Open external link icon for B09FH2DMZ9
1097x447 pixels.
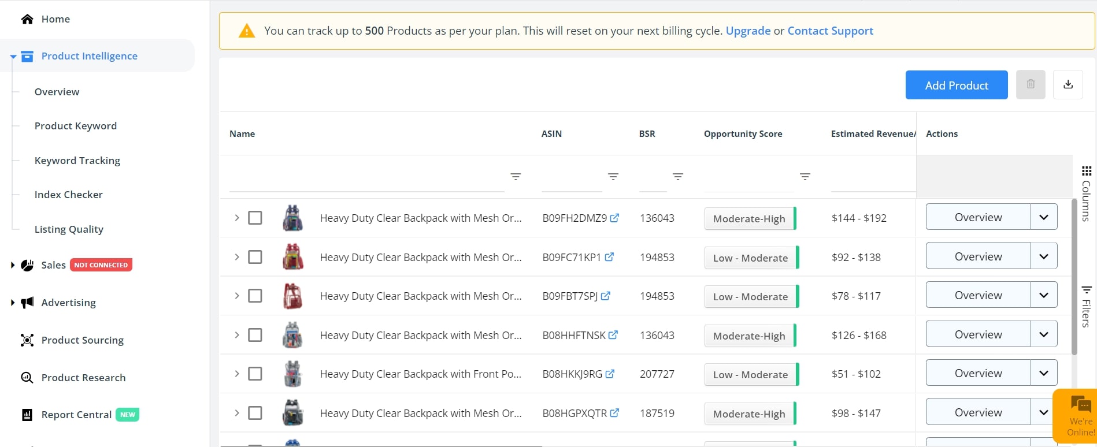click(615, 218)
